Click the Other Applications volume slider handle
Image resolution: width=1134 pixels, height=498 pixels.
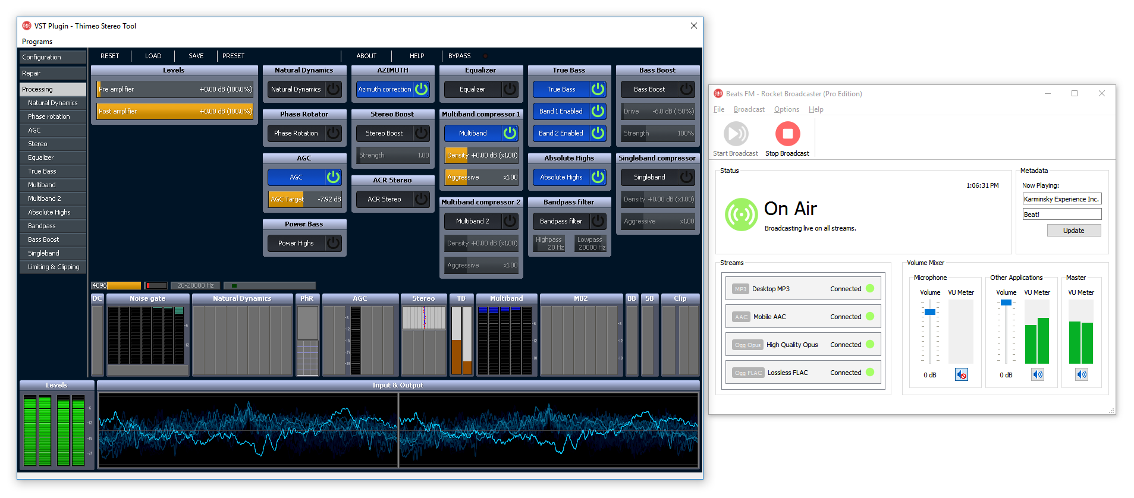(x=1006, y=302)
